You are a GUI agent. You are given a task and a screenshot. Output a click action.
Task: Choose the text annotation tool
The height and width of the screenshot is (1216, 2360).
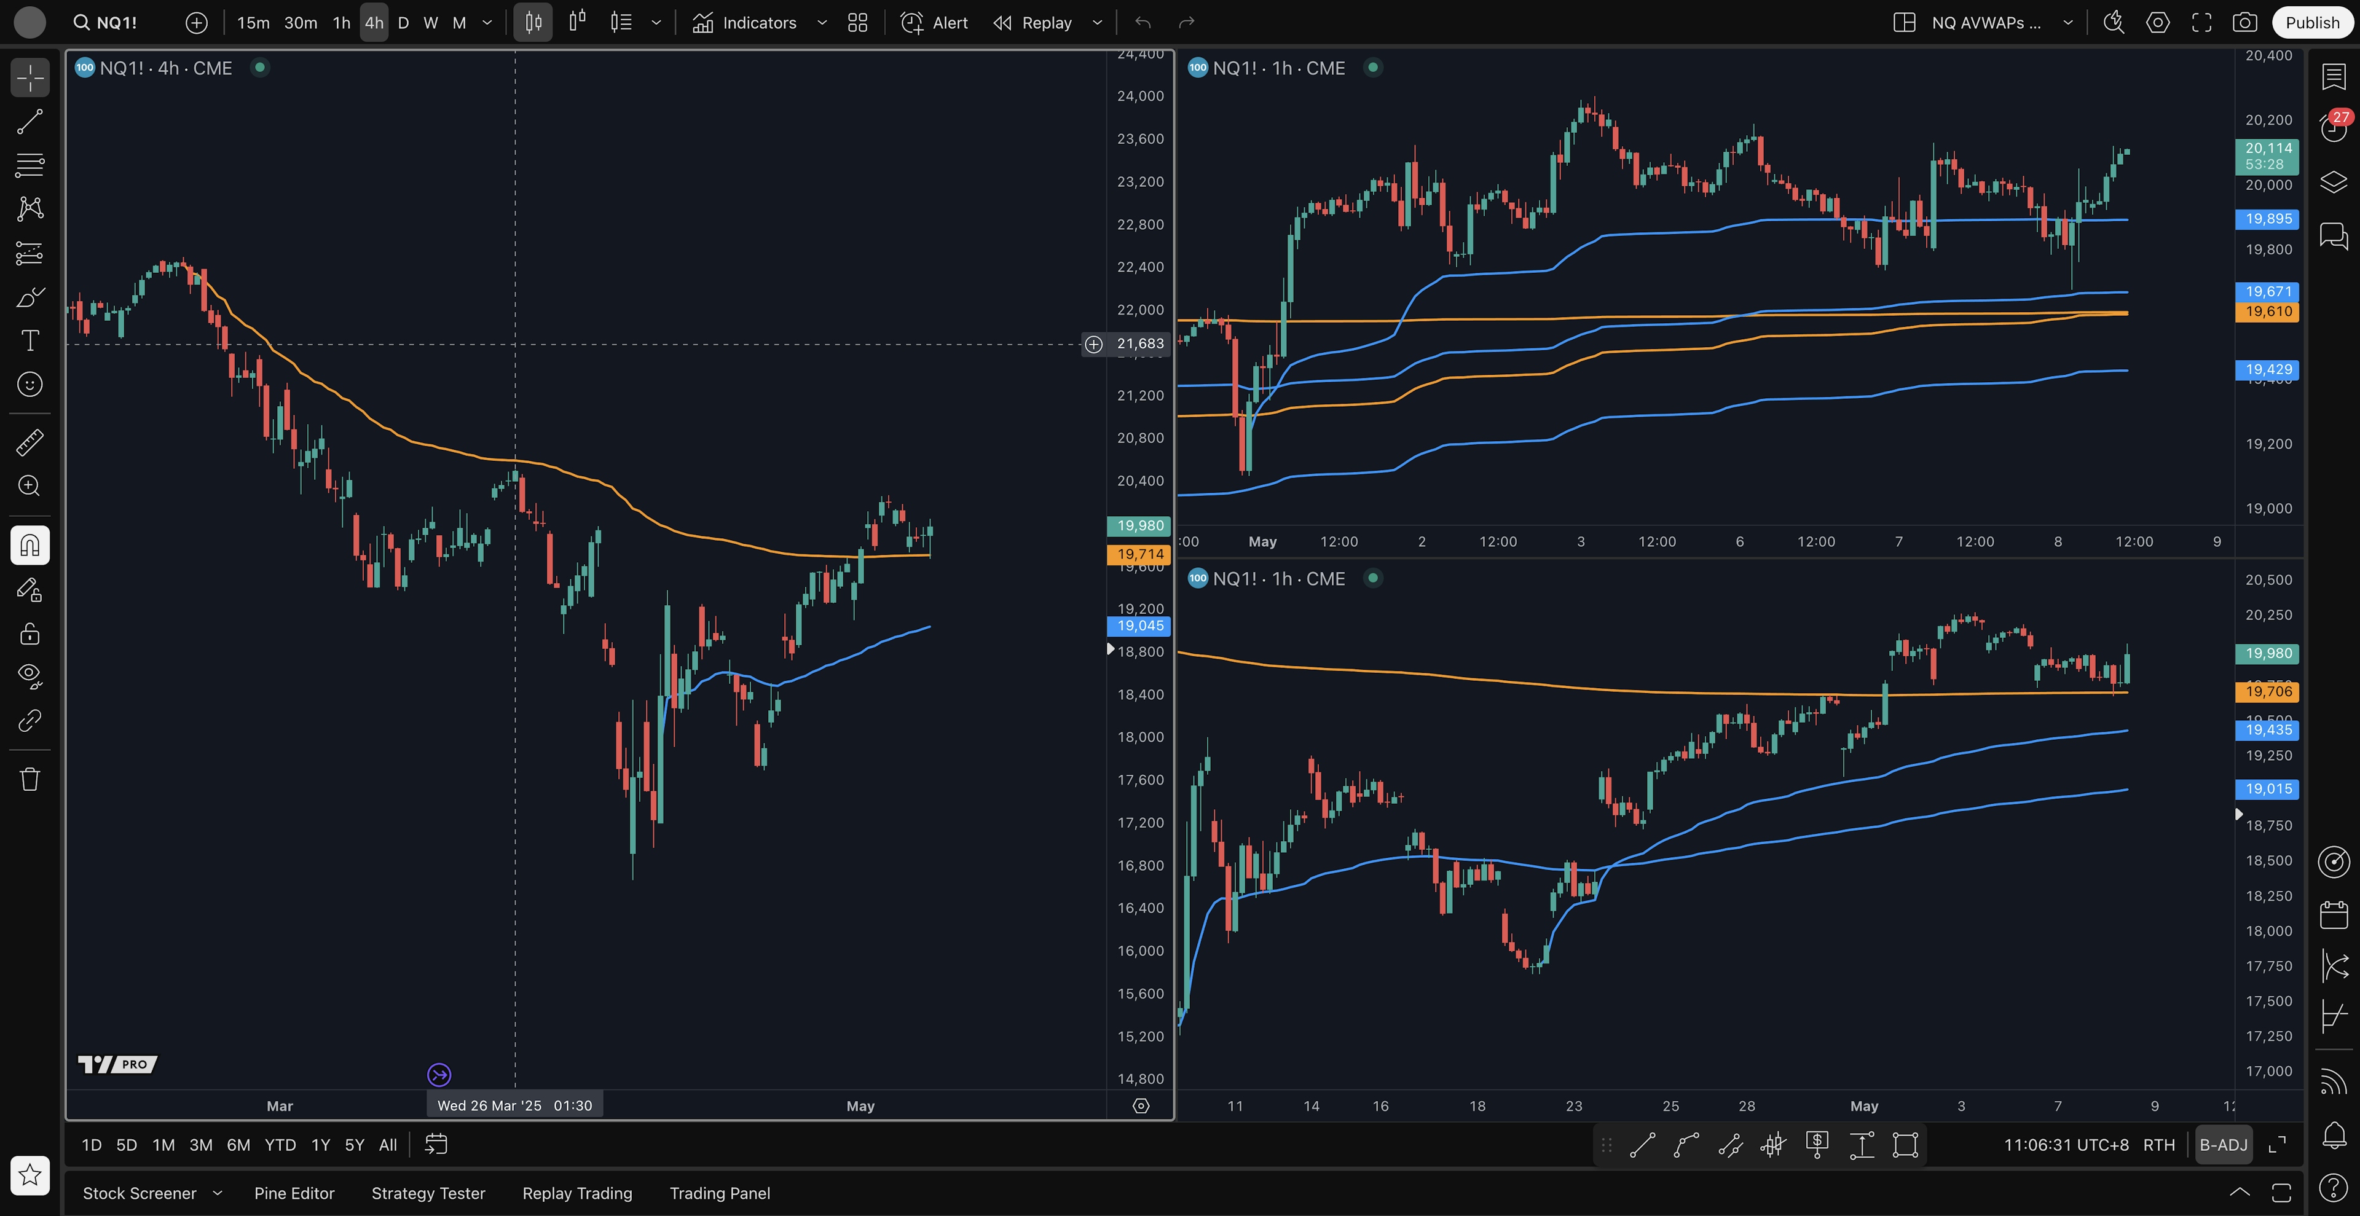(29, 340)
